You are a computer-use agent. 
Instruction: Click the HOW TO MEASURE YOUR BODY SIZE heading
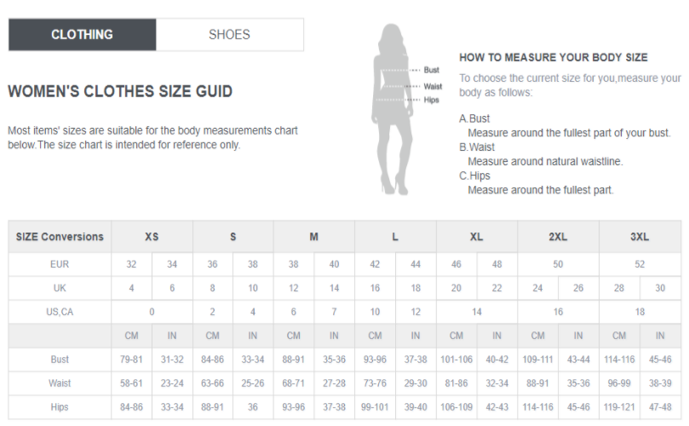(554, 58)
